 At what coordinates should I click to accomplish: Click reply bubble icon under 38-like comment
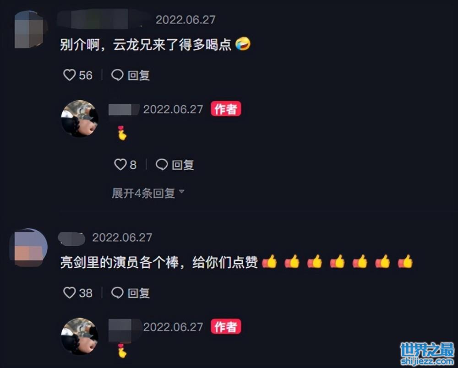click(x=117, y=292)
